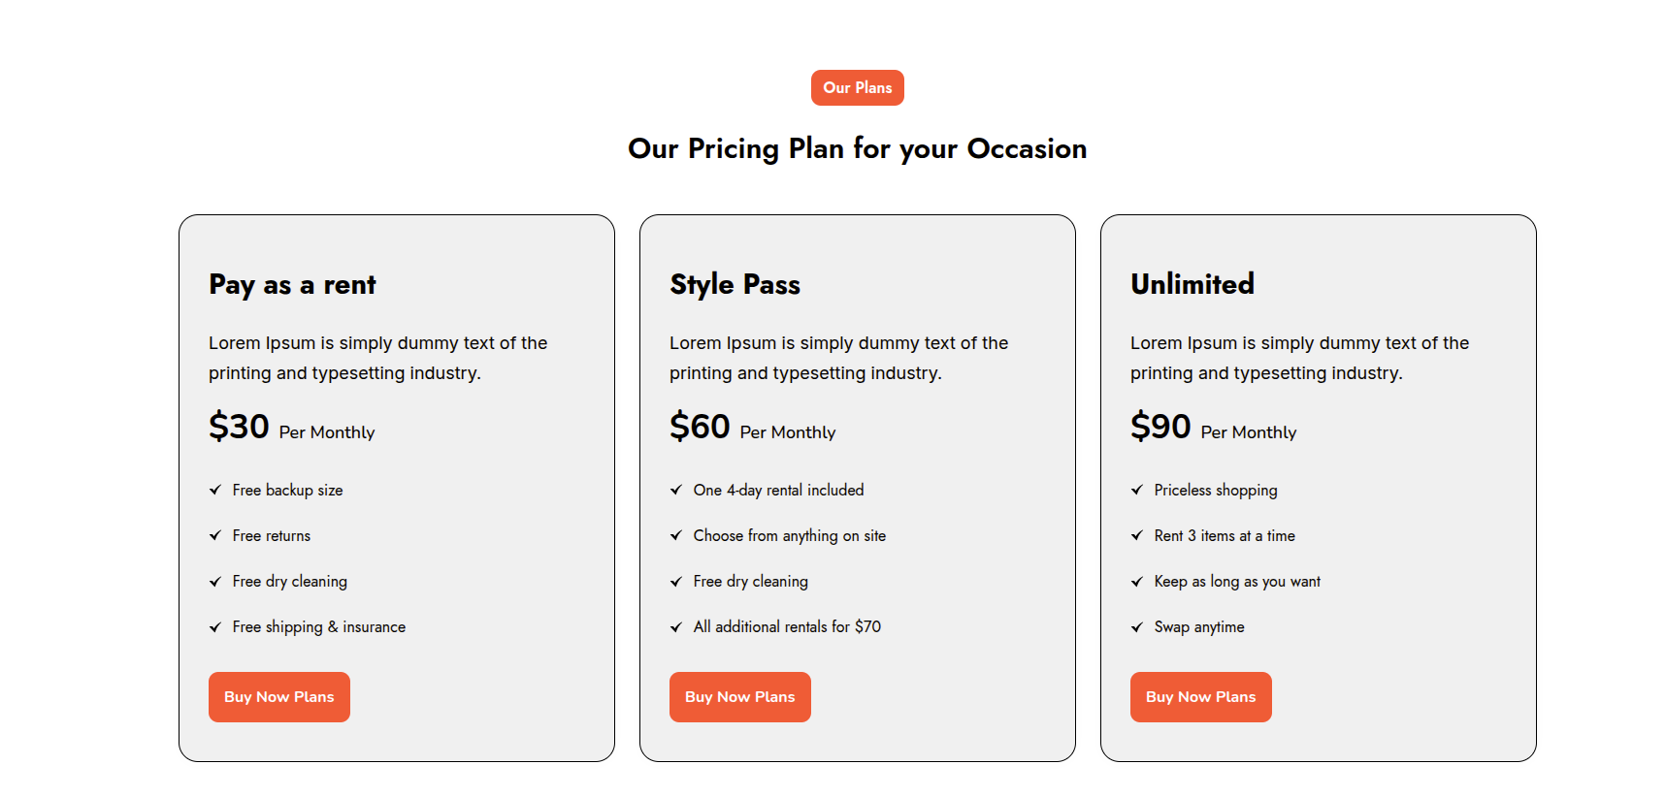The height and width of the screenshot is (797, 1666).
Task: Select the Style Pass plan title
Action: pyautogui.click(x=735, y=285)
